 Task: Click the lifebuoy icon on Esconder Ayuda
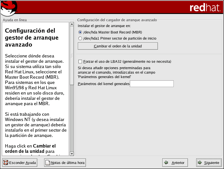[x=6, y=163]
